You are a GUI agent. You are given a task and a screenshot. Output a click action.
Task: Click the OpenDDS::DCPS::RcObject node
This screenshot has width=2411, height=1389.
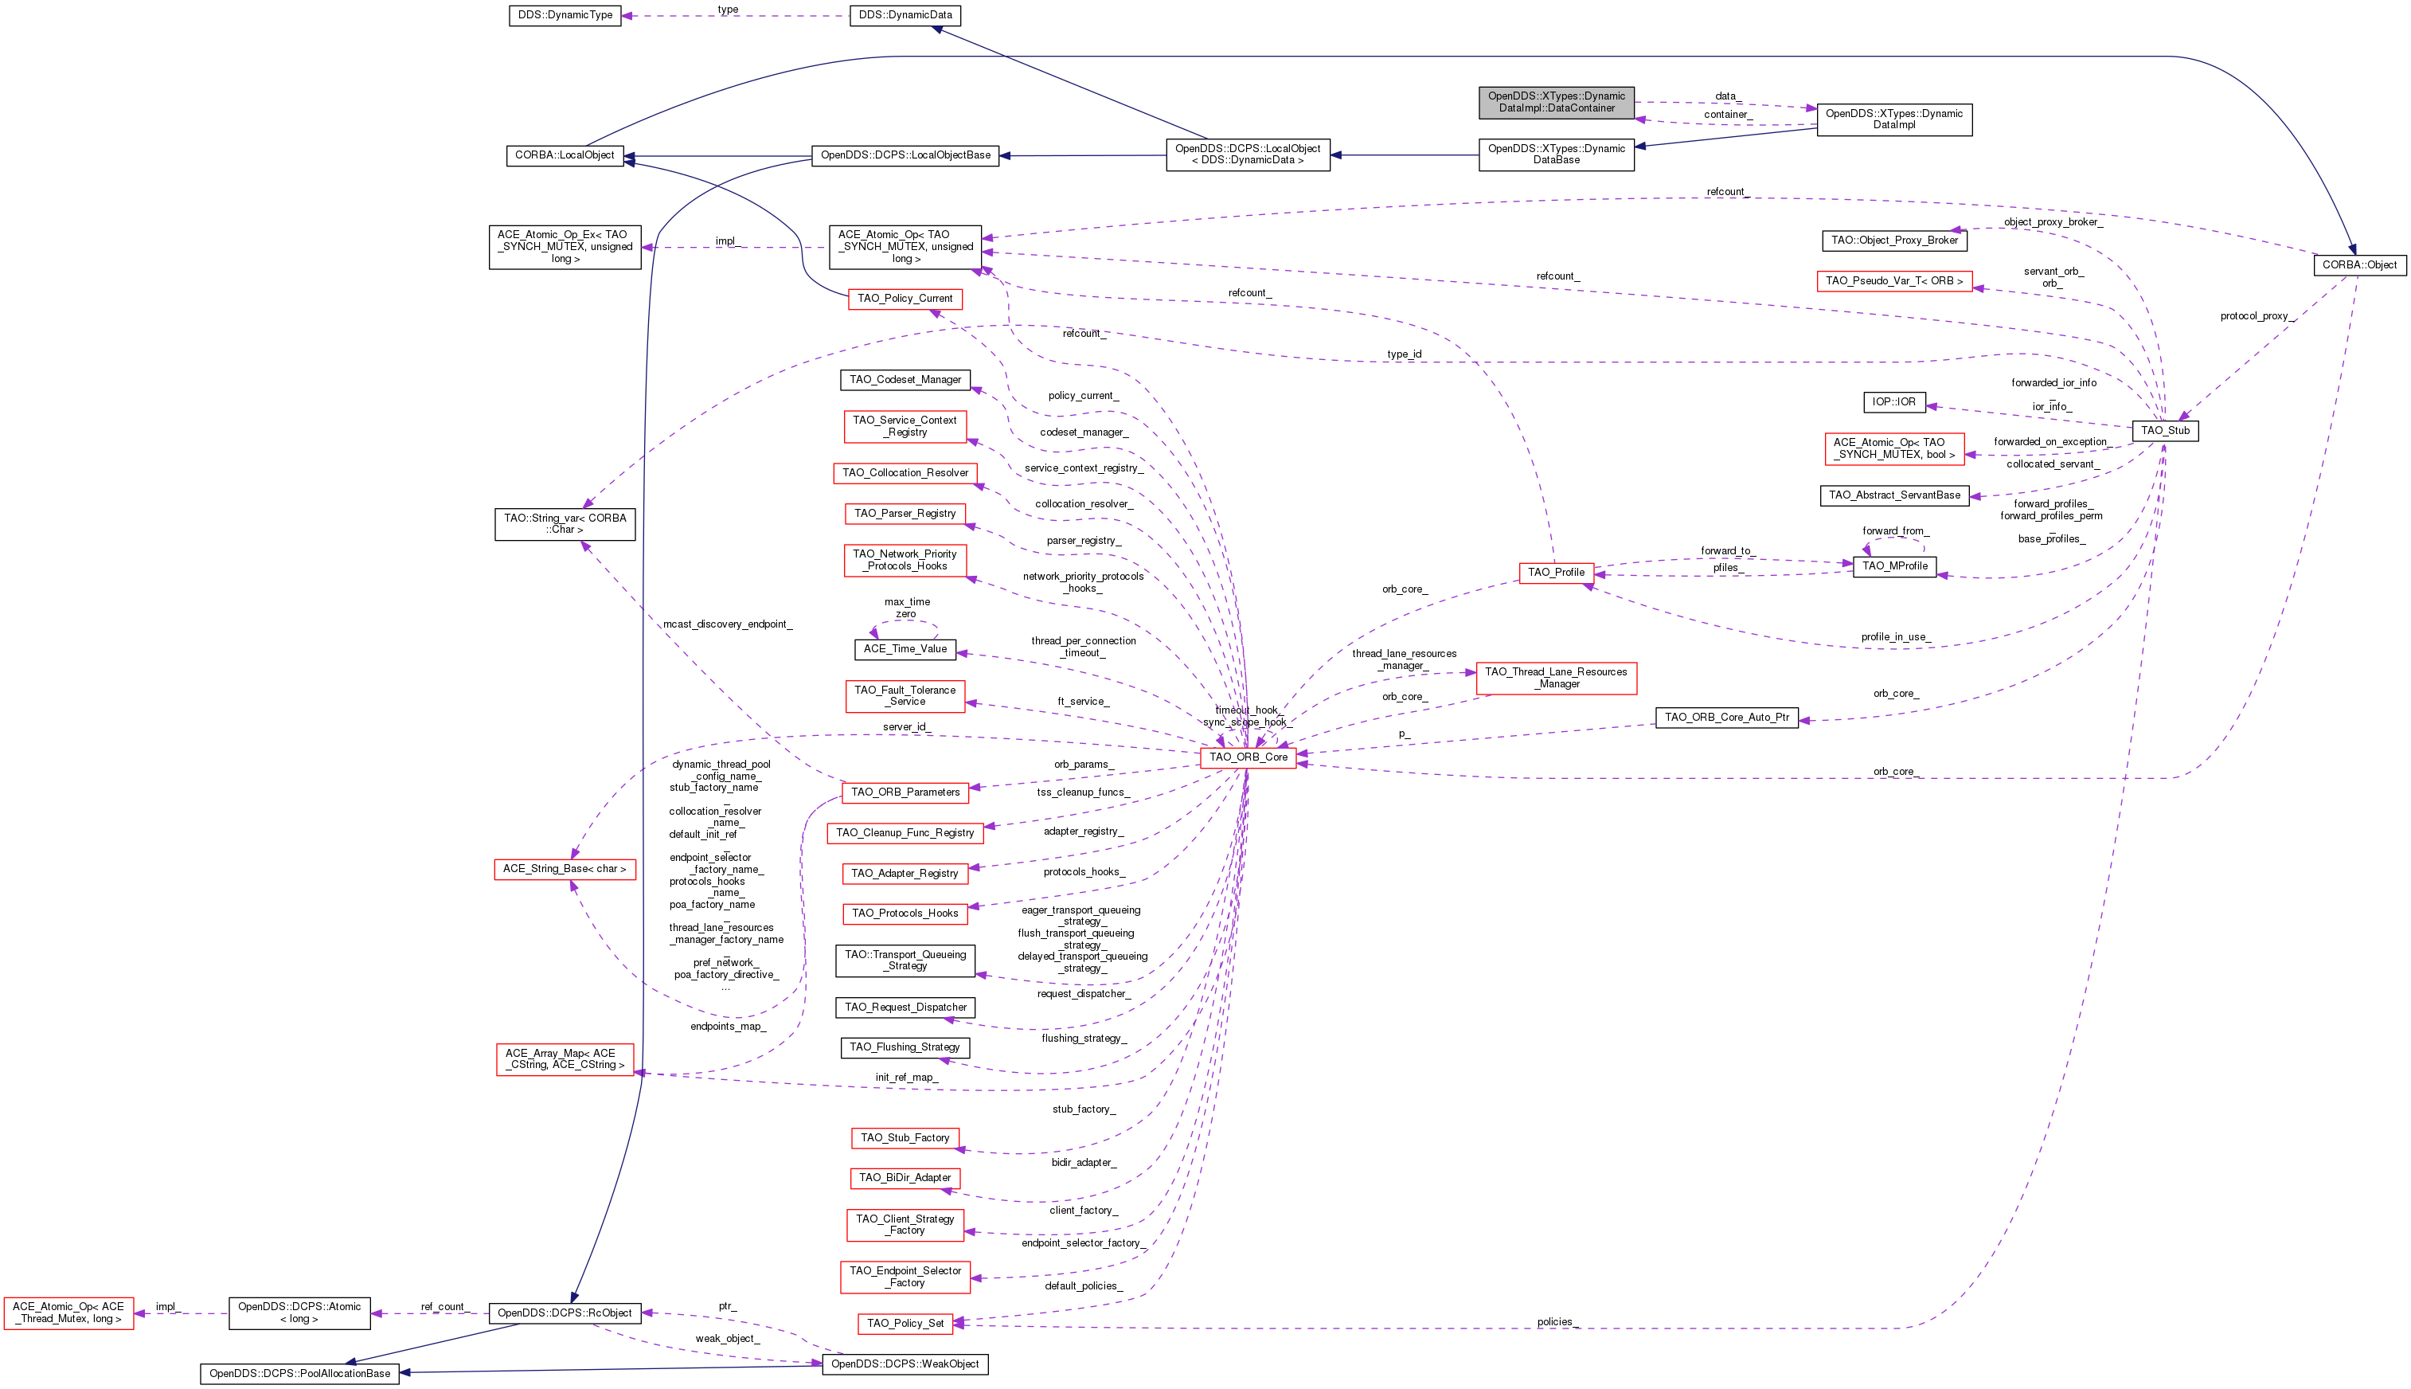click(x=565, y=1313)
